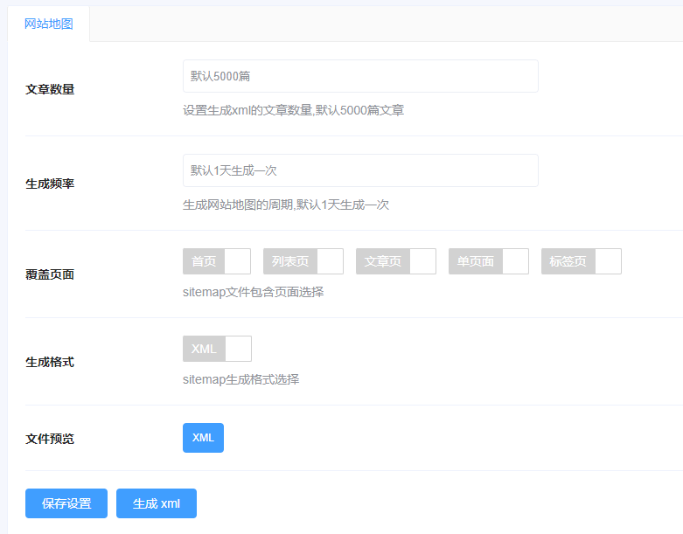Click hint text sitemap文件包含页面选择
Image resolution: width=683 pixels, height=534 pixels.
(x=253, y=292)
